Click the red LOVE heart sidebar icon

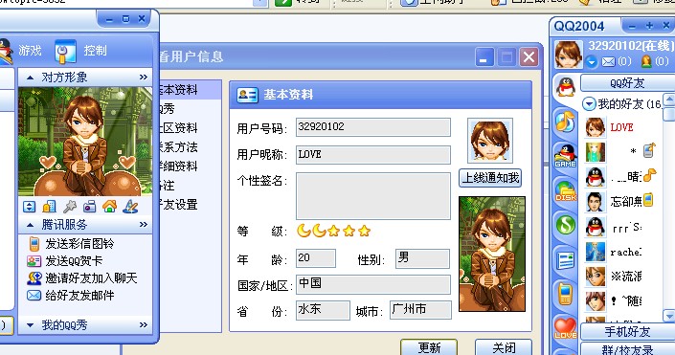coord(565,328)
